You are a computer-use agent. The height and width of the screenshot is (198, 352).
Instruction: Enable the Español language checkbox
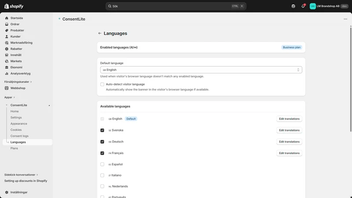pos(102,164)
